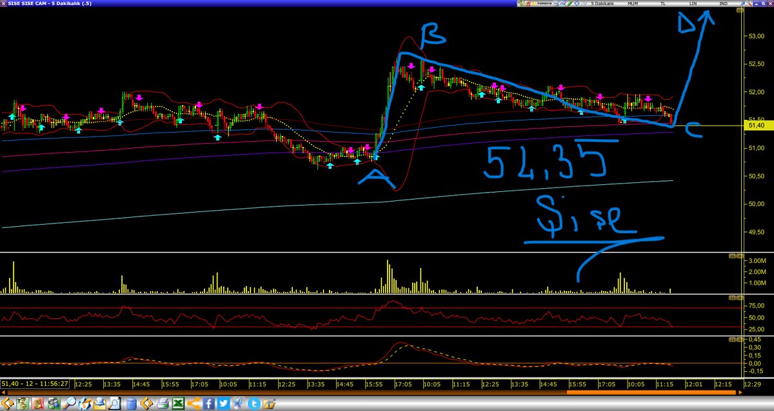Click the RSI panel left header button
This screenshot has height=411, width=774.
pyautogui.click(x=733, y=298)
